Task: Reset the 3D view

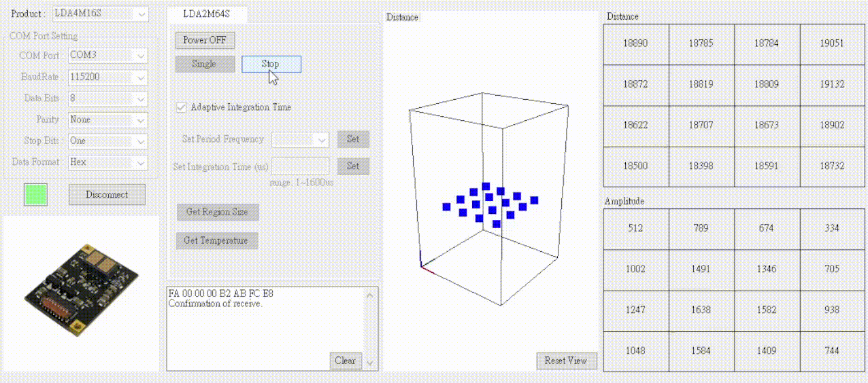Action: pyautogui.click(x=566, y=361)
